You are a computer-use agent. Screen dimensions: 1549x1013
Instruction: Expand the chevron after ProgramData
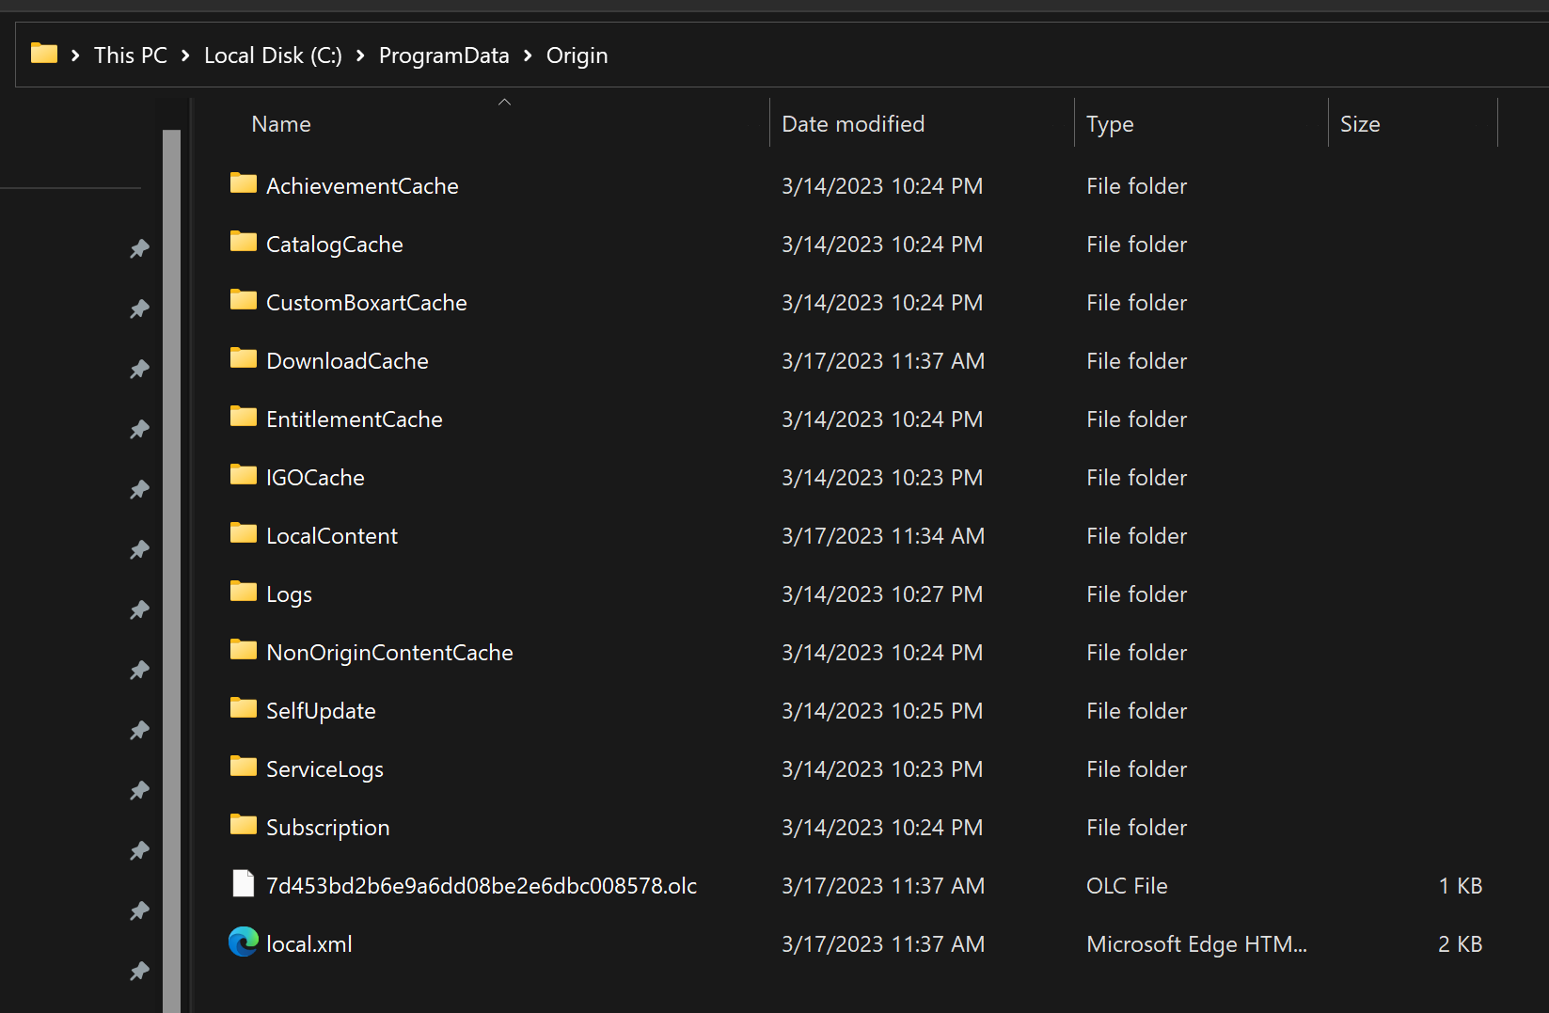(x=528, y=55)
